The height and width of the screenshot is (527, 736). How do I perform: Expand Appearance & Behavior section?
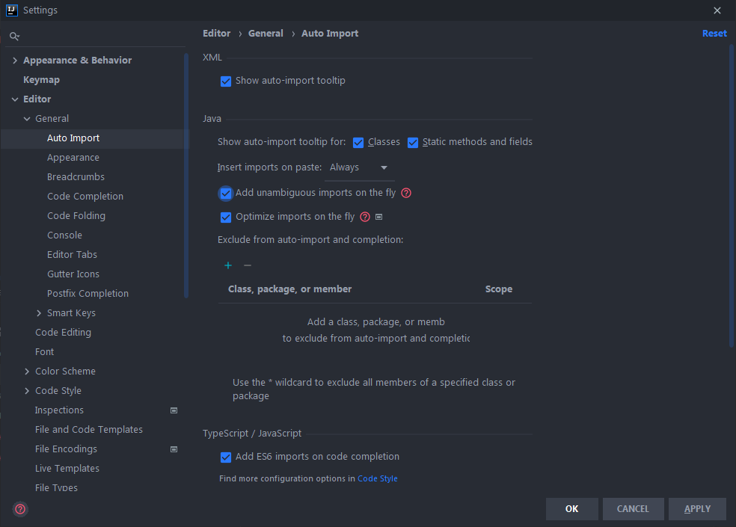(15, 61)
